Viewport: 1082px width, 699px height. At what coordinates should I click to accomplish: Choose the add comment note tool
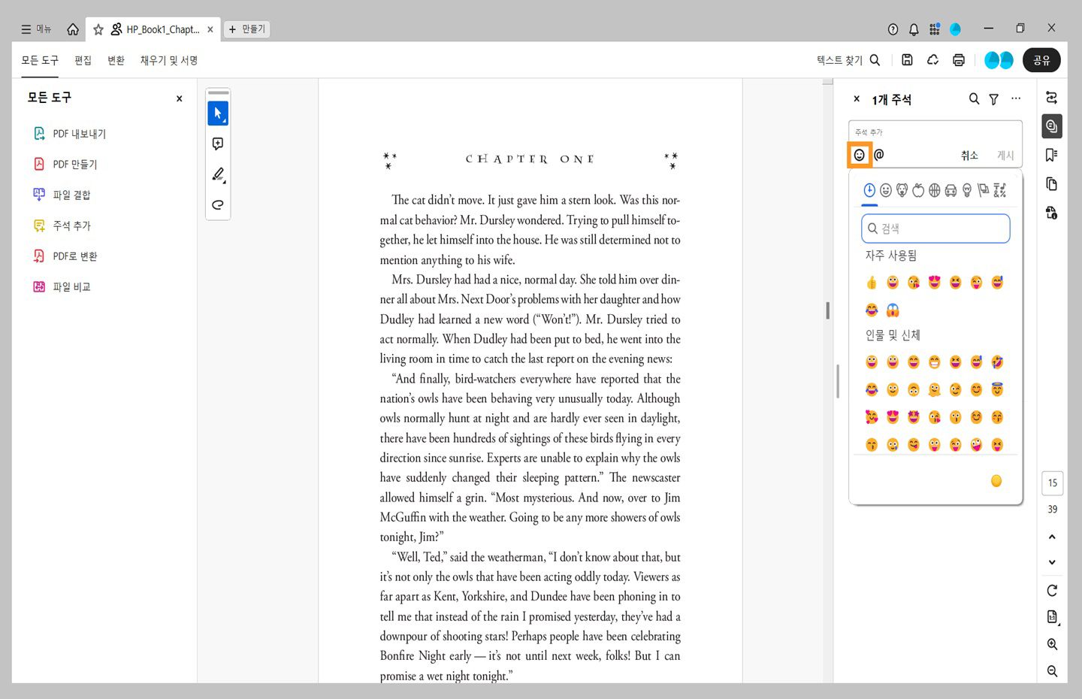click(x=218, y=144)
